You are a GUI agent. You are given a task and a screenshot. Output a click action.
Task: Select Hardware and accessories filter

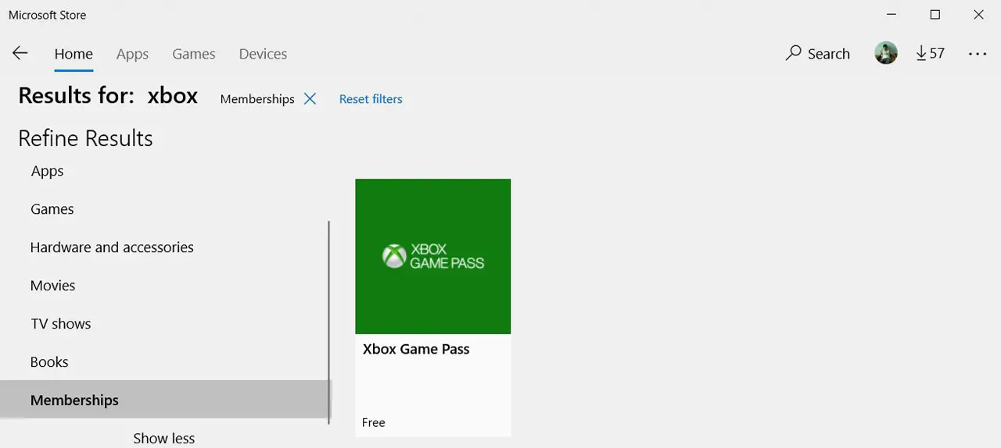(x=112, y=247)
